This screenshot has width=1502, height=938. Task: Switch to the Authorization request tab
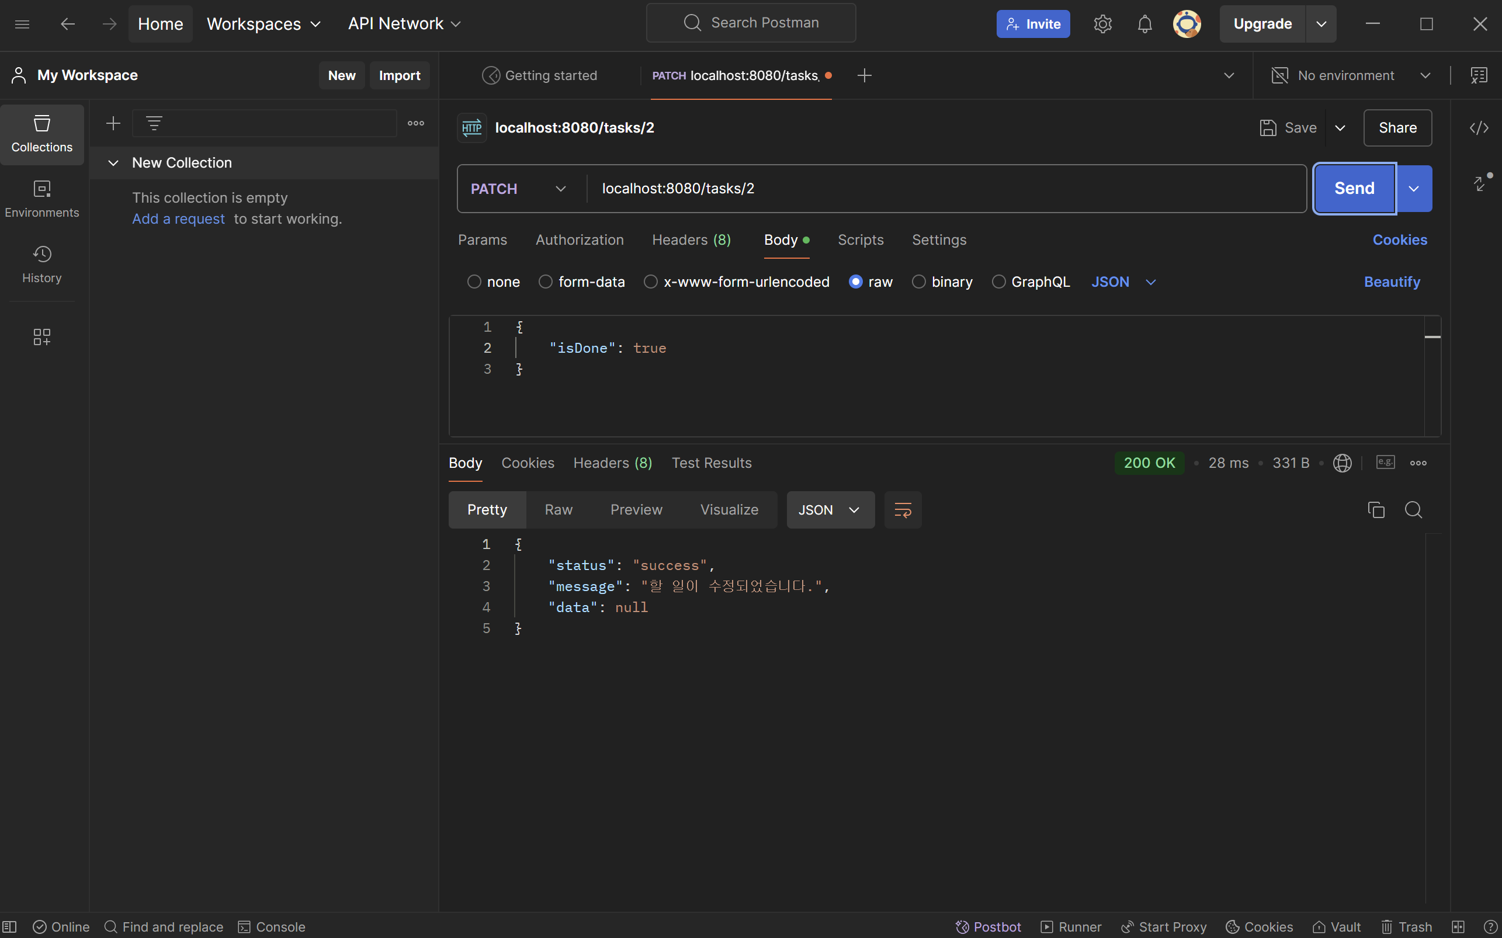point(580,240)
